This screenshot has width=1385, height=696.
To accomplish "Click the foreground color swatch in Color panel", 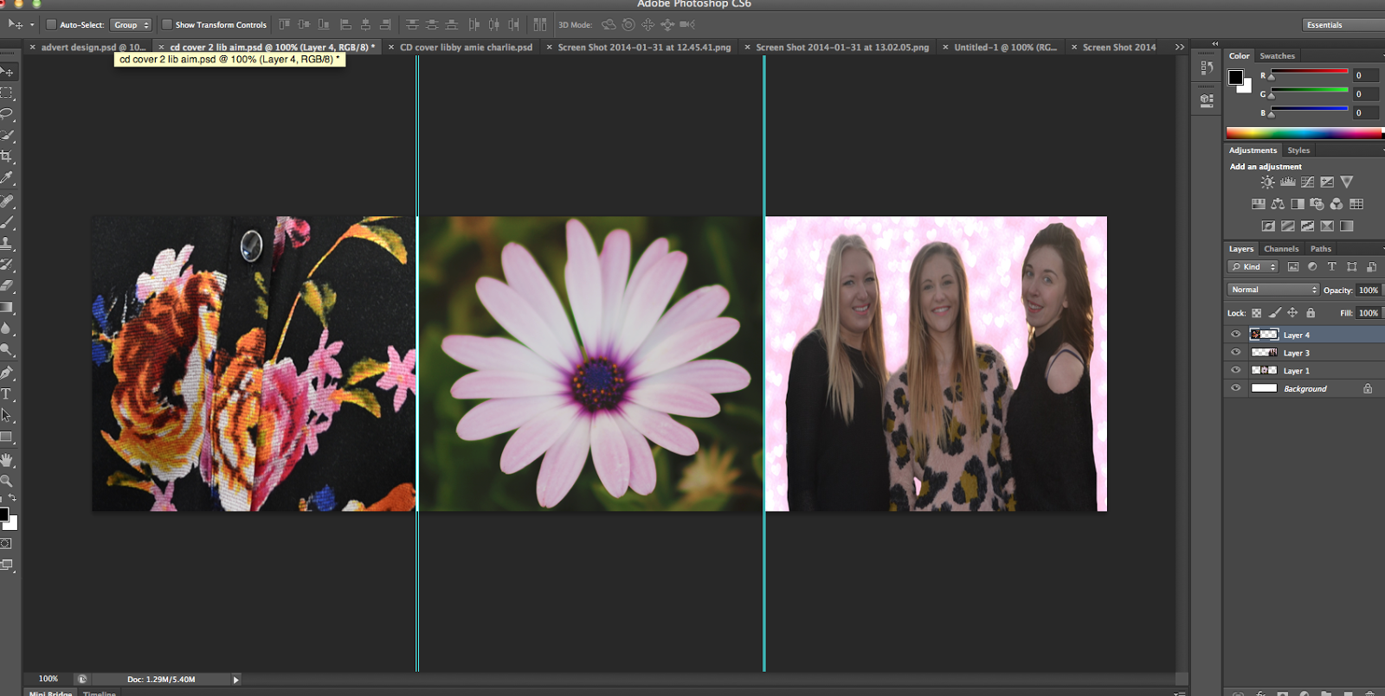I will [x=1235, y=78].
